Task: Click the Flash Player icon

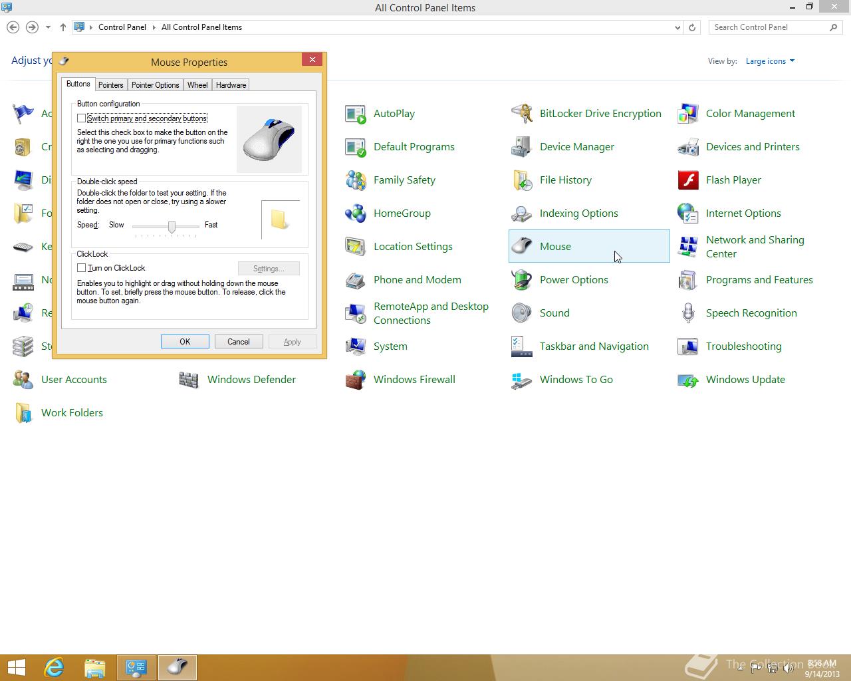Action: (x=688, y=180)
